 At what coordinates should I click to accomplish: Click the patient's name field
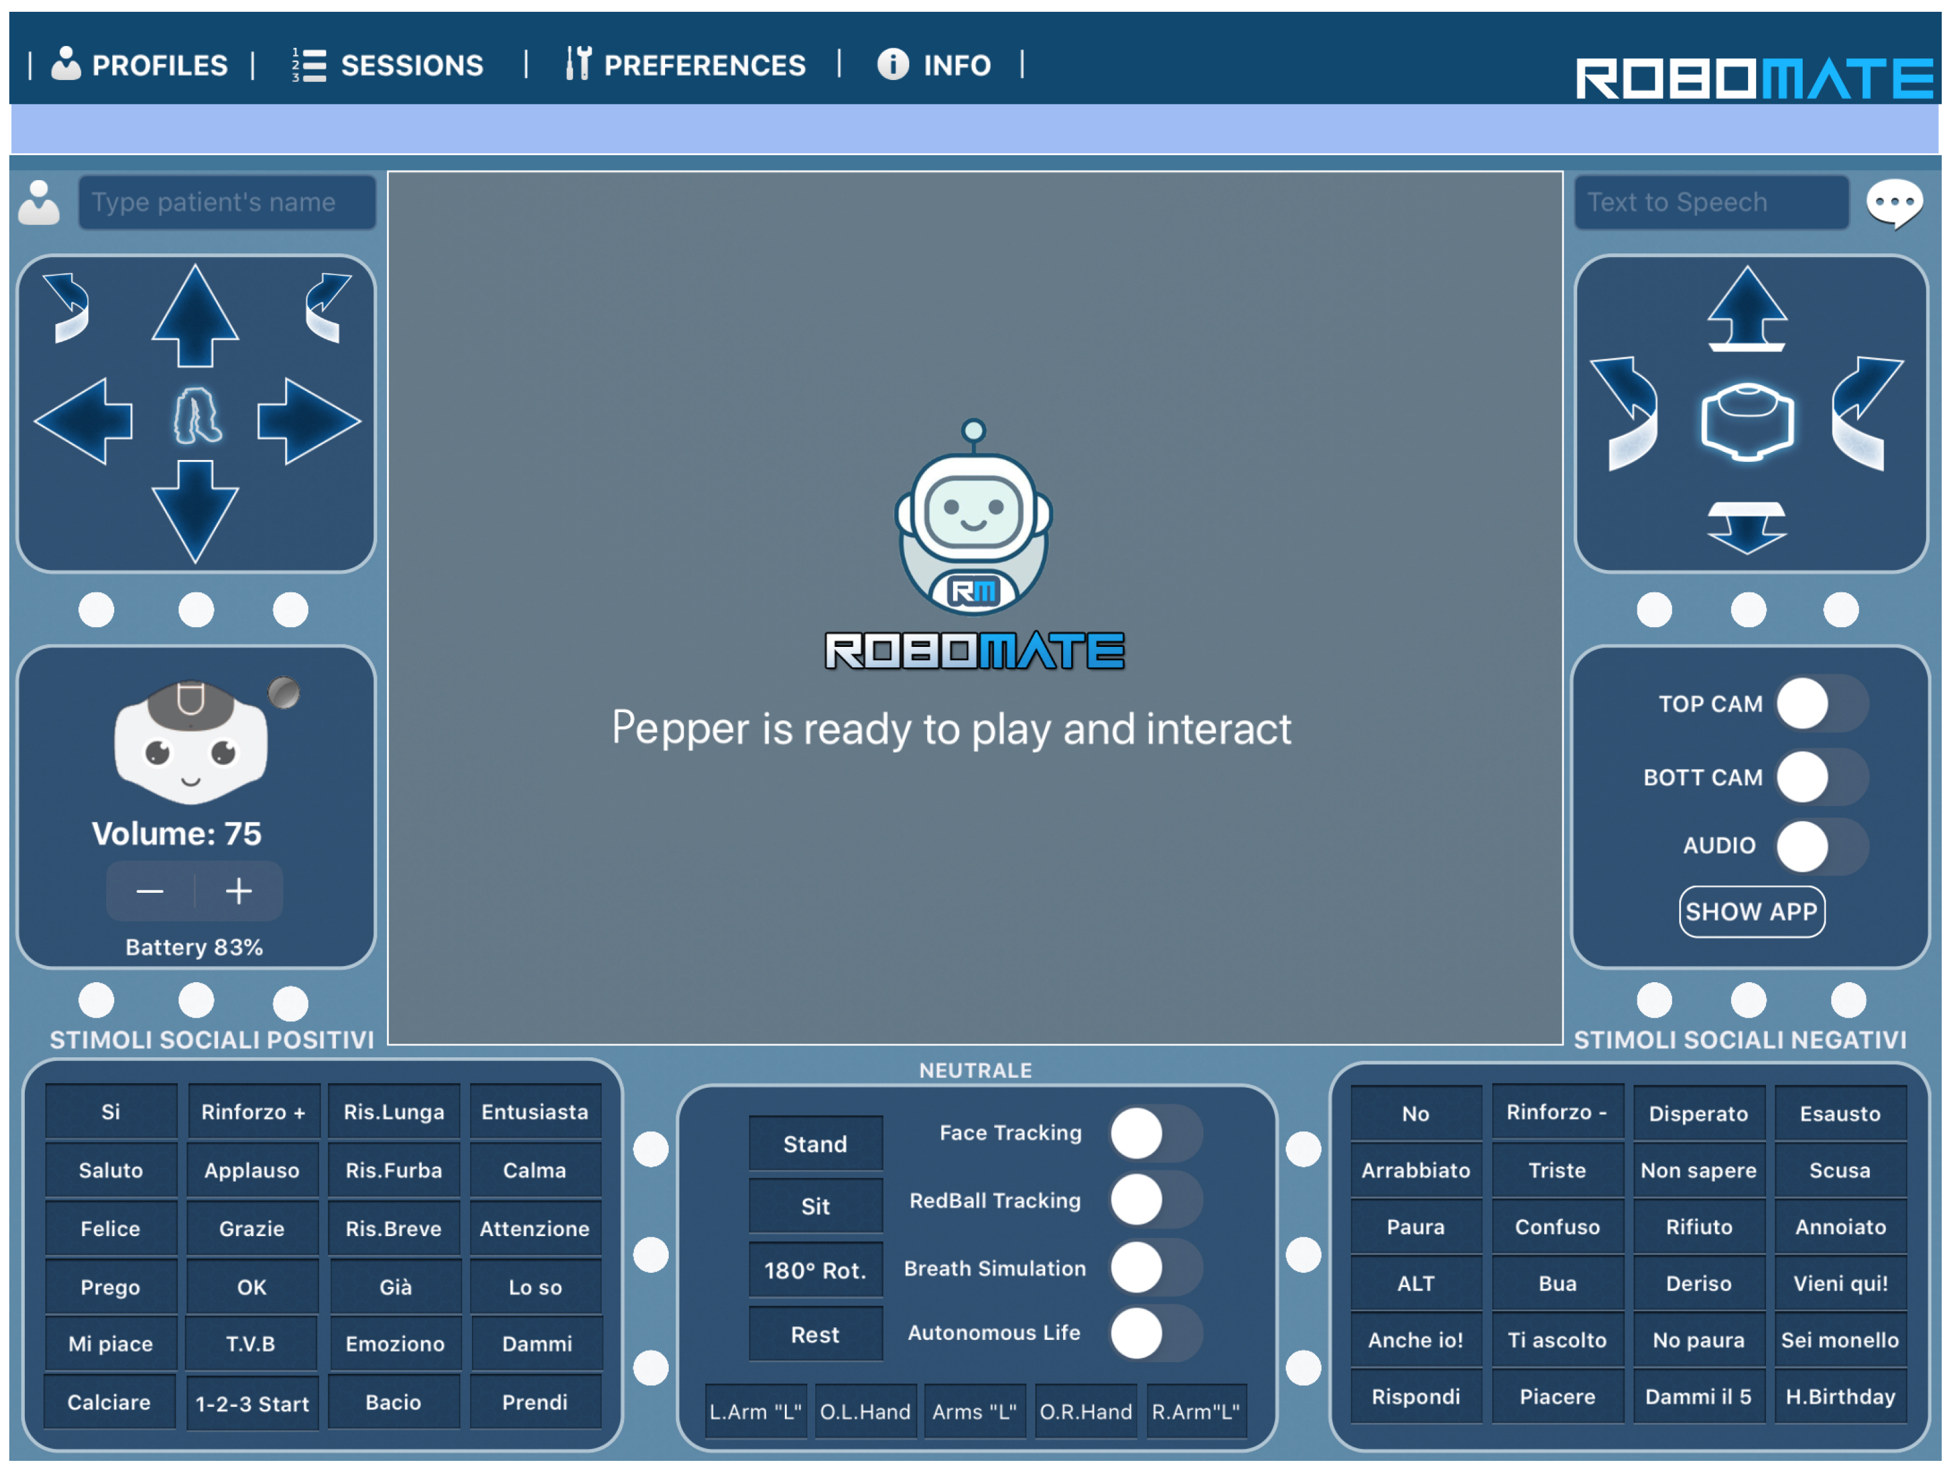(x=227, y=202)
